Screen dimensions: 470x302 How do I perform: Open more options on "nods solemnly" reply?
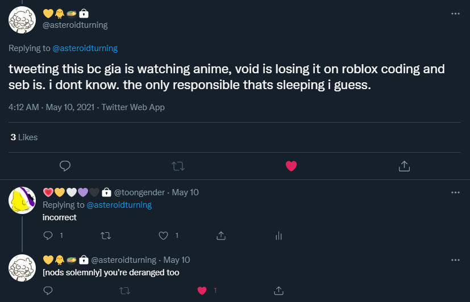(455, 260)
